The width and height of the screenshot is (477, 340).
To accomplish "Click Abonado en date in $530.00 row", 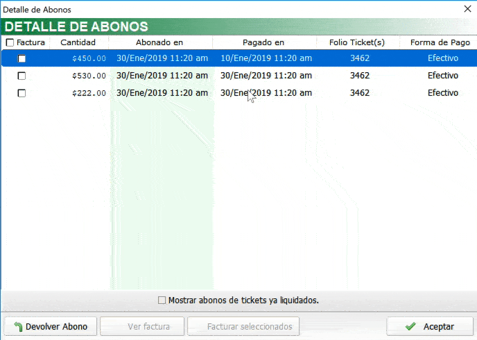I will pos(162,76).
